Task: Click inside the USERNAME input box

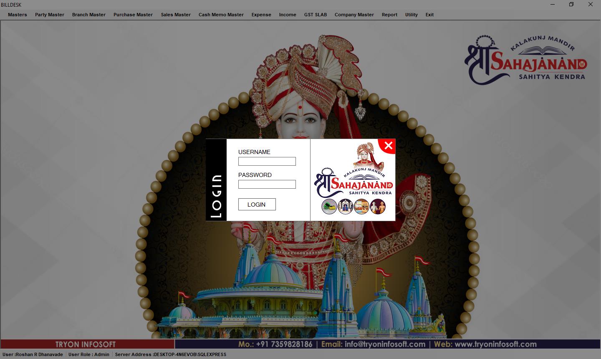Action: 267,161
